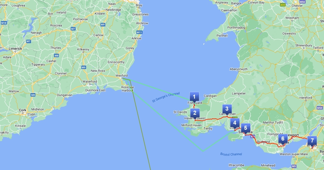324x170 pixels.
Task: Select marker 5 on Swansea
Action: pos(245,128)
